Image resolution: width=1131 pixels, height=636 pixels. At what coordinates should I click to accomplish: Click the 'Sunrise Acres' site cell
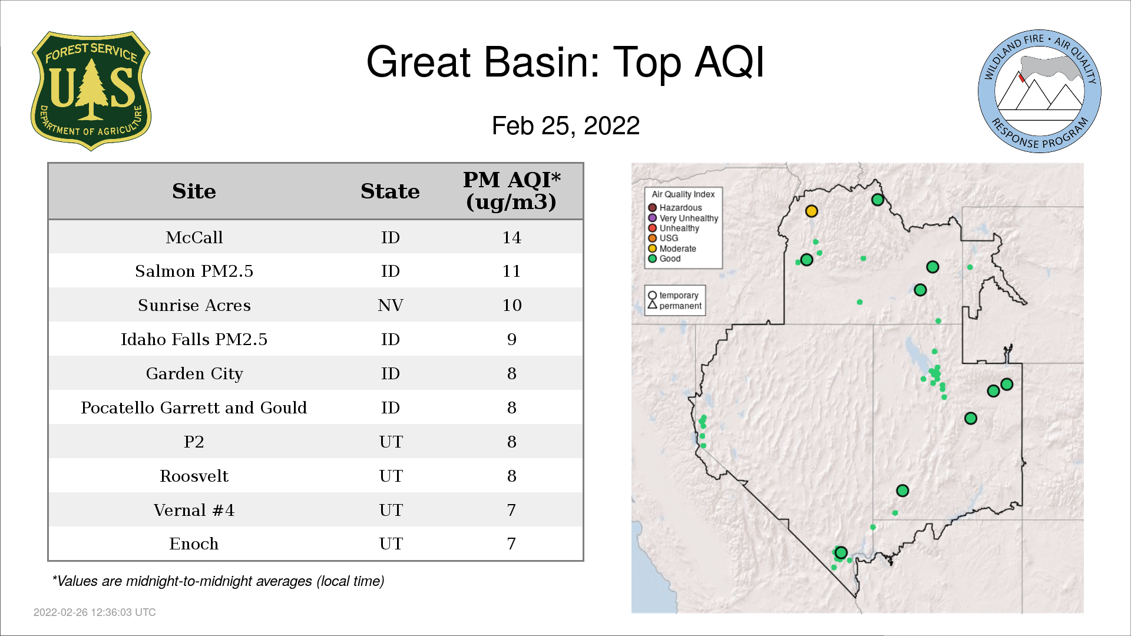pyautogui.click(x=194, y=305)
